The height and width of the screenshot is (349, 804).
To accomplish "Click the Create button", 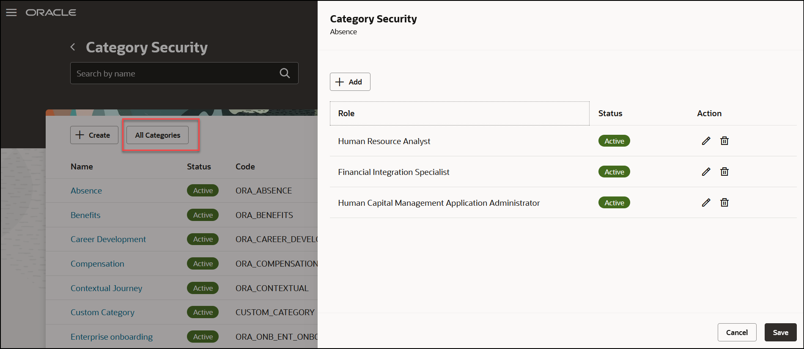I will coord(94,135).
